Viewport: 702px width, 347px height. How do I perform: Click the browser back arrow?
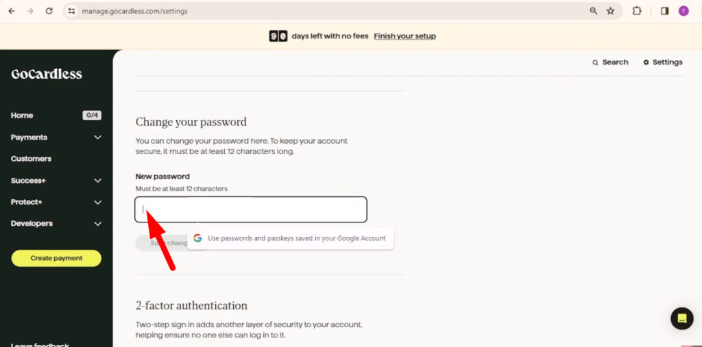(12, 11)
